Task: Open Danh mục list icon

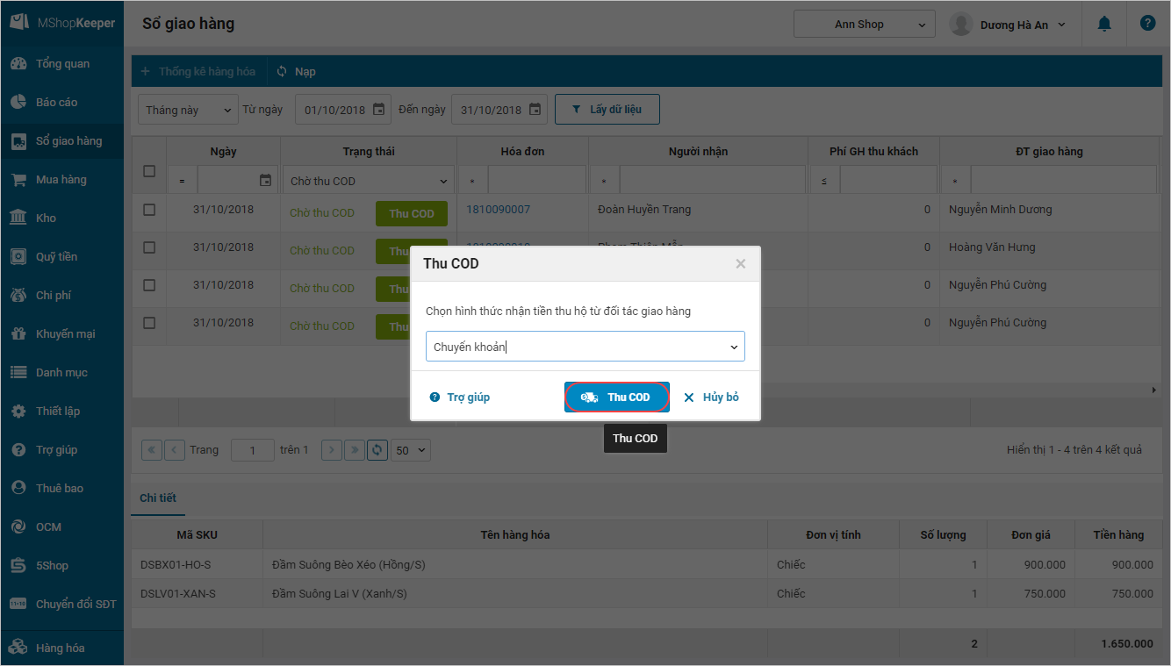Action: click(x=18, y=373)
